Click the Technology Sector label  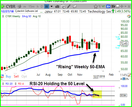(x=100, y=12)
